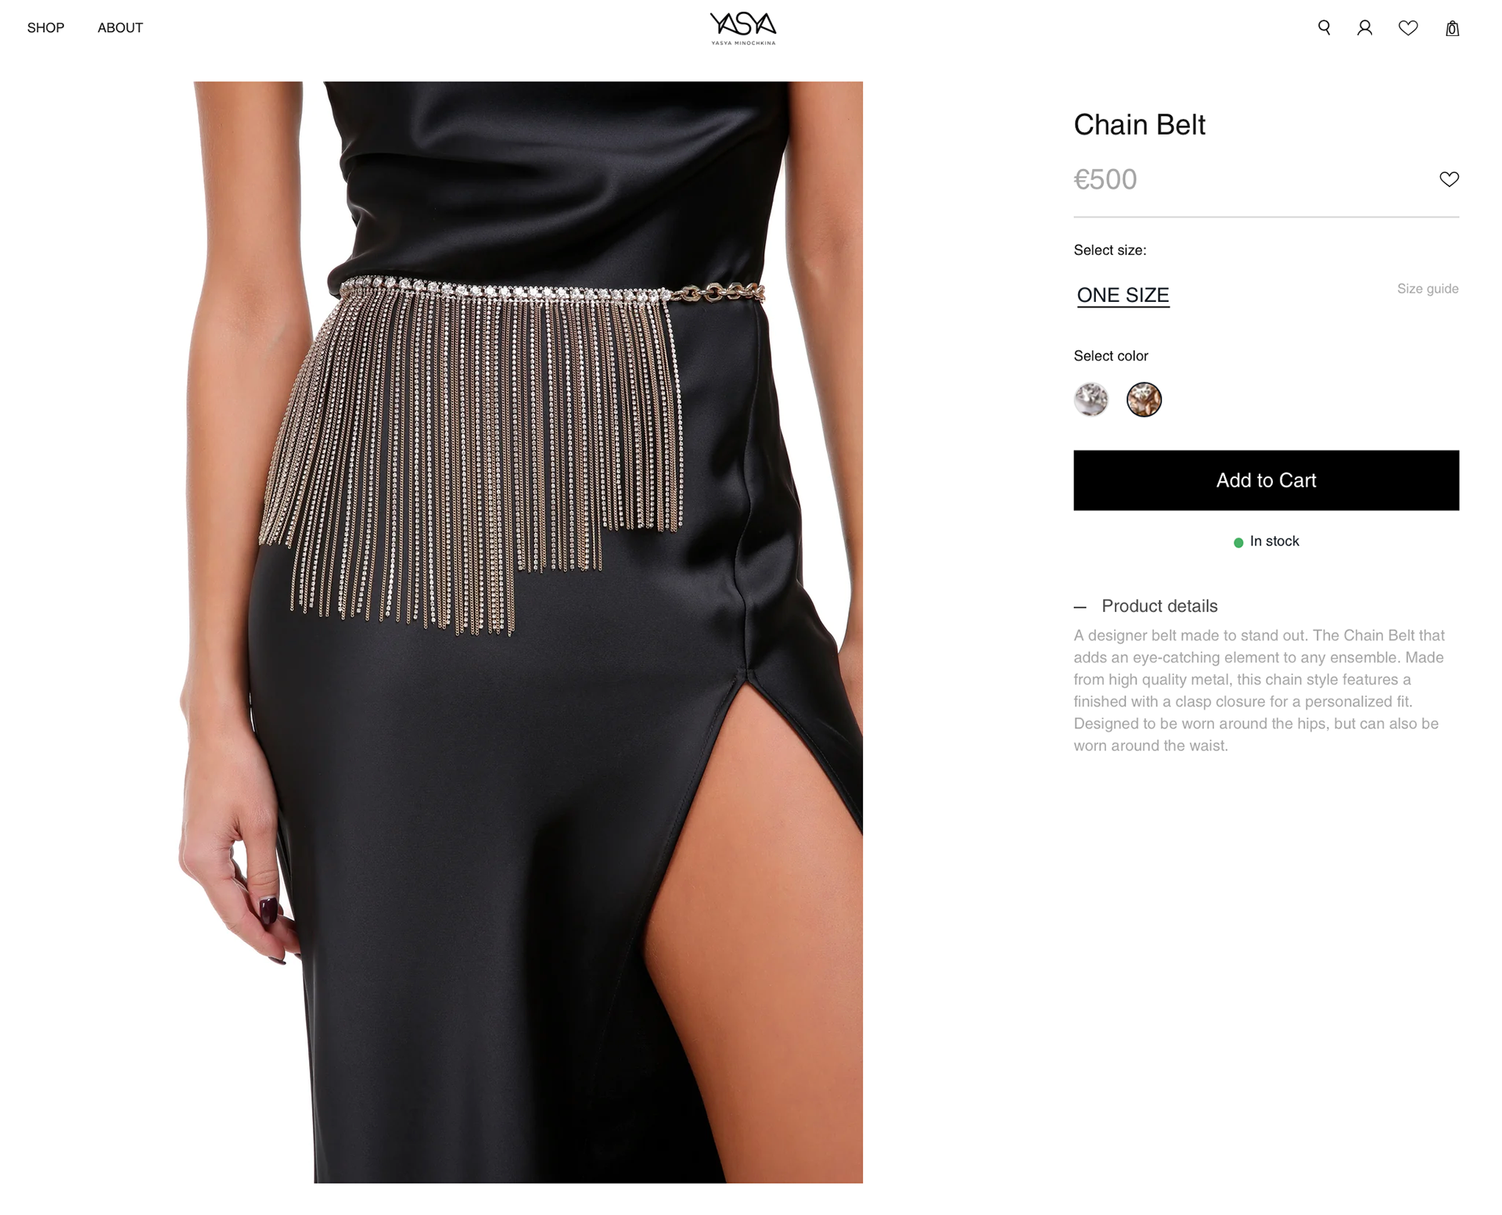This screenshot has width=1502, height=1215.
Task: Choose the silver color swatch
Action: 1091,400
